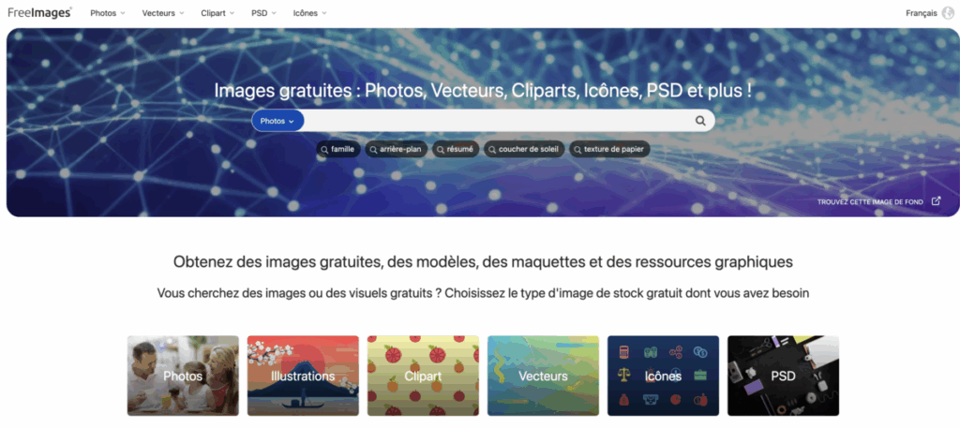Click 'Trouvez cette image de fond' link
This screenshot has height=428, width=960.
click(x=870, y=201)
